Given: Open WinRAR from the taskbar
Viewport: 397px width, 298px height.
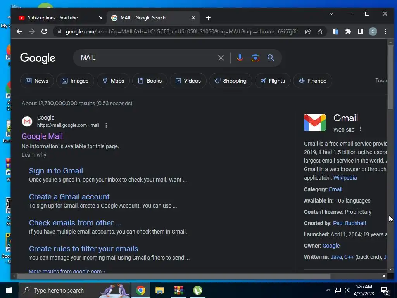Looking at the screenshot, I should [178, 290].
